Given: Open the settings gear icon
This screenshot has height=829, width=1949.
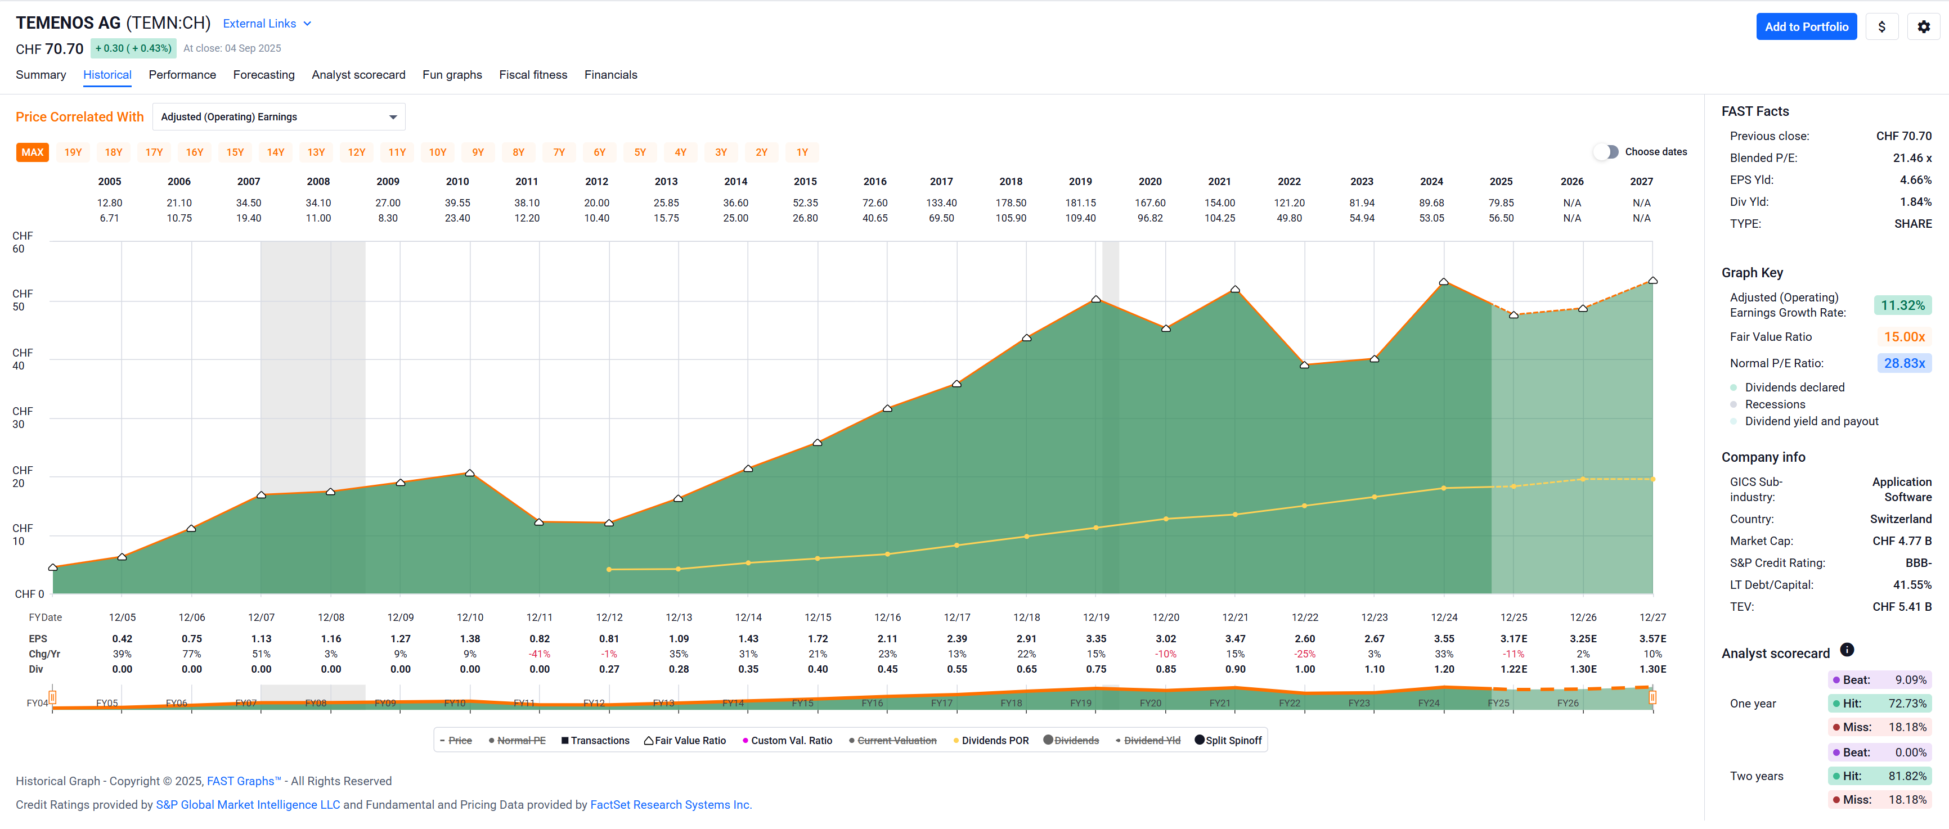Looking at the screenshot, I should (x=1923, y=26).
